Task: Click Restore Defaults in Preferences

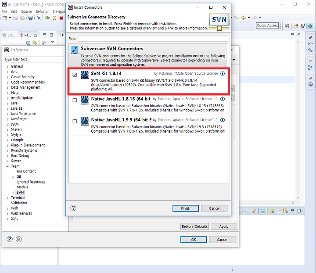Action: click(x=194, y=226)
